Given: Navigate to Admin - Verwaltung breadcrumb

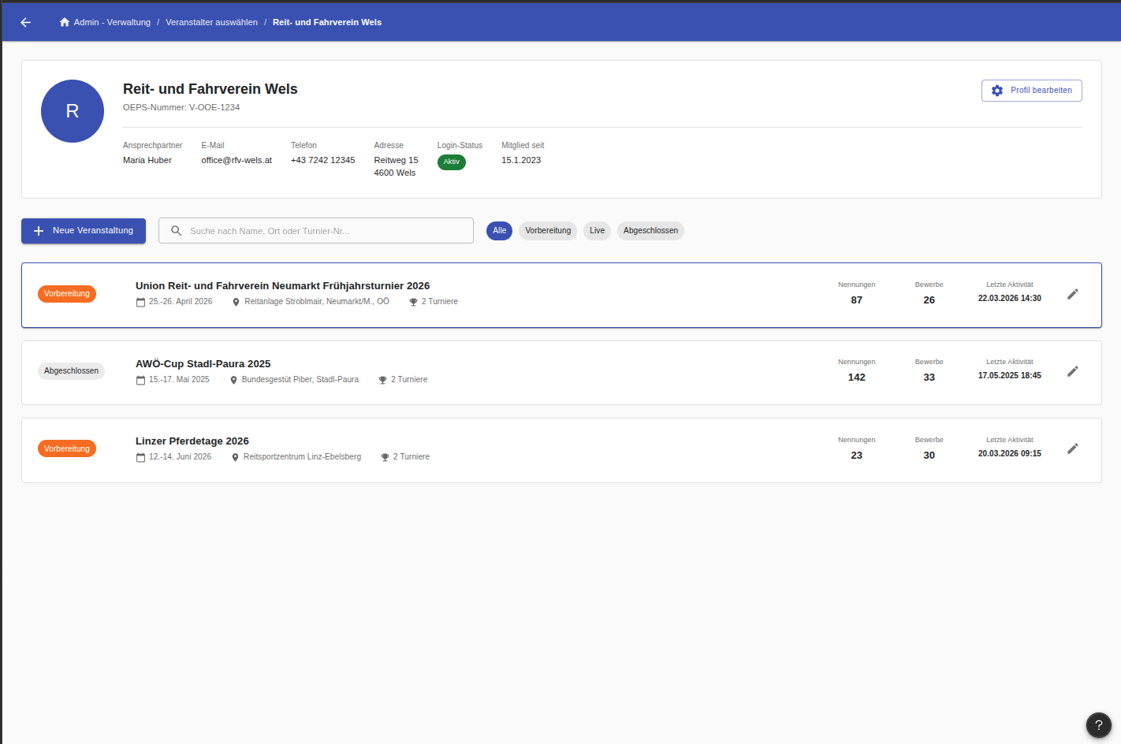Looking at the screenshot, I should [112, 22].
